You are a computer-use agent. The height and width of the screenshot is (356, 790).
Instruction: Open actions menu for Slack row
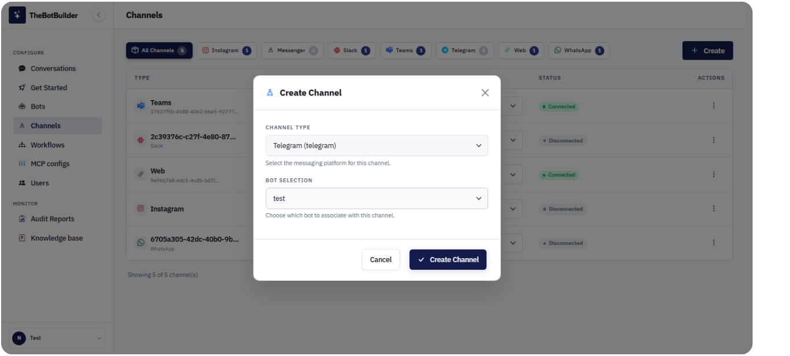(x=714, y=140)
